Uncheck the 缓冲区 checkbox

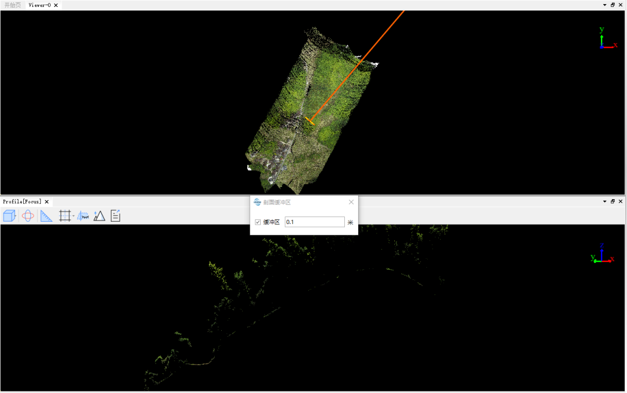258,222
